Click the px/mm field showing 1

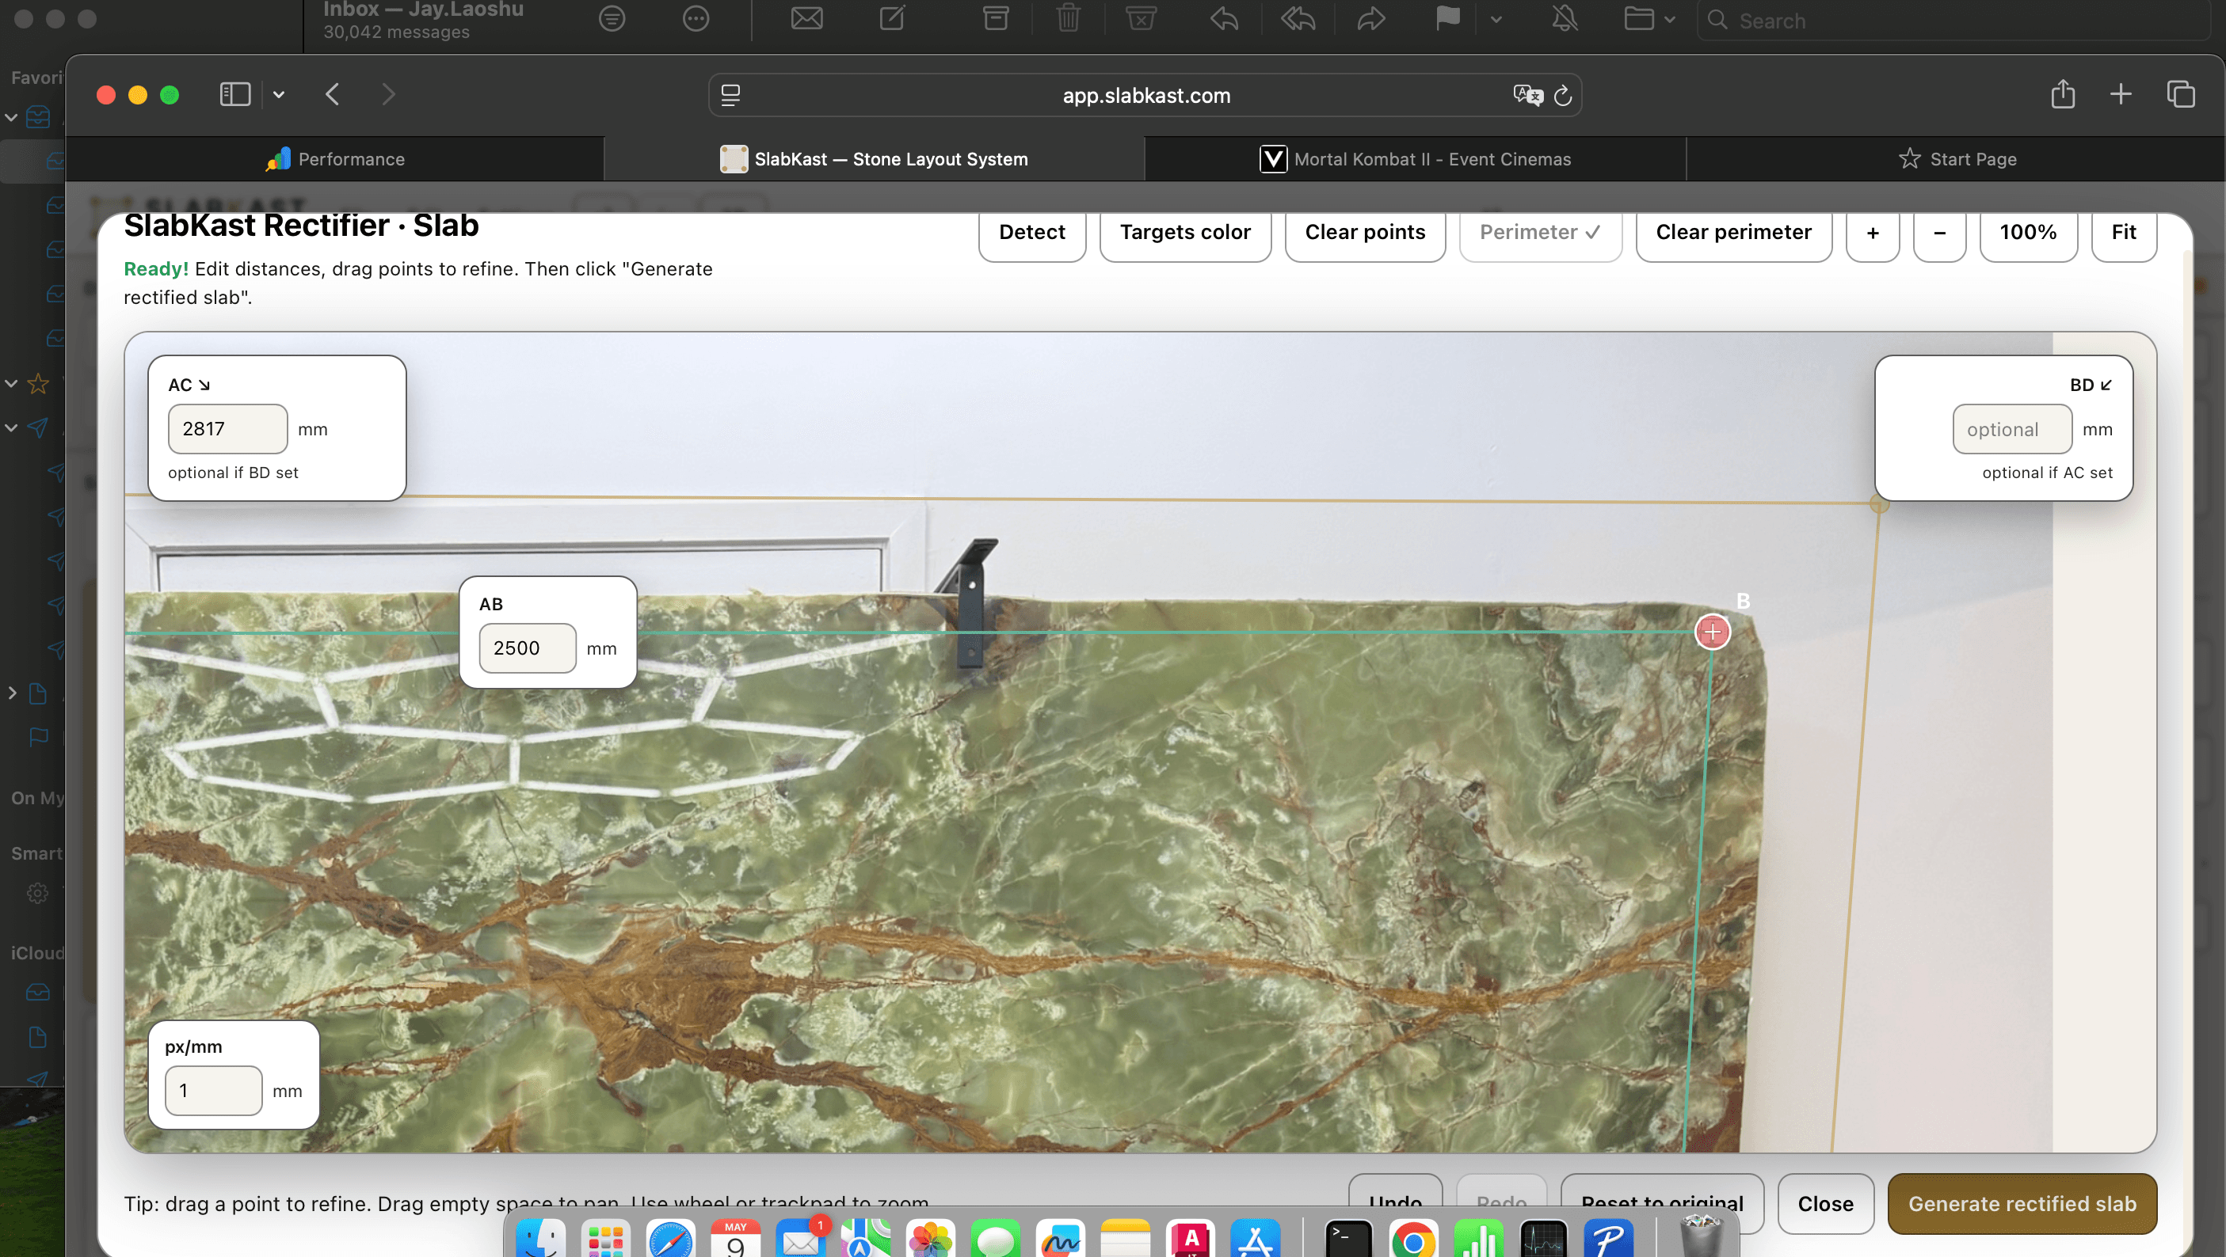pyautogui.click(x=213, y=1091)
